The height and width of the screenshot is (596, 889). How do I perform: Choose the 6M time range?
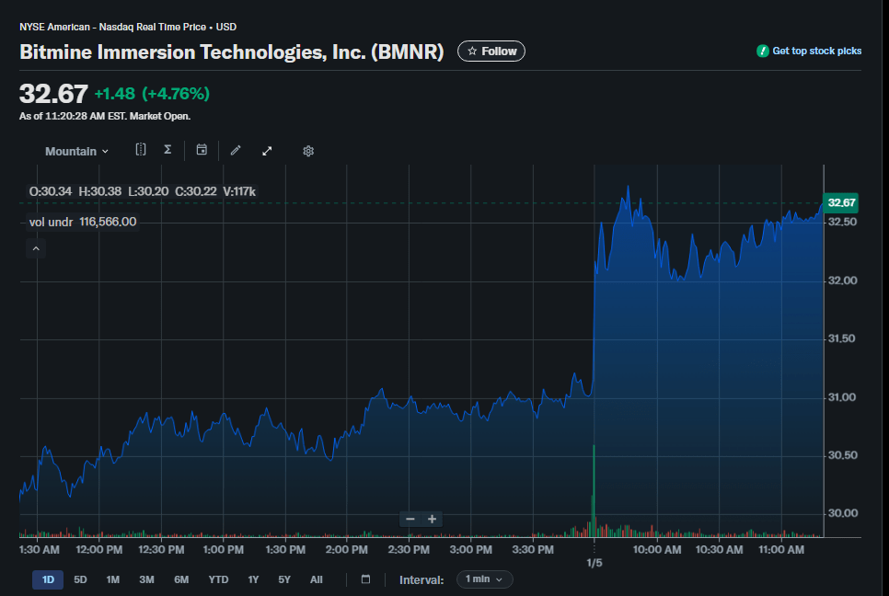[181, 579]
